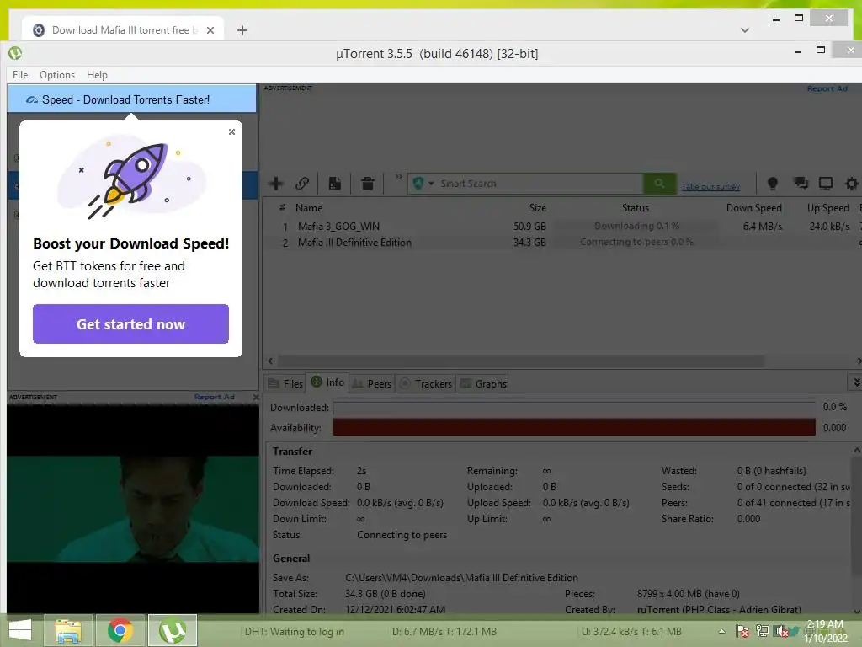Sort torrents by Name column
This screenshot has height=647, width=862.
coord(309,208)
